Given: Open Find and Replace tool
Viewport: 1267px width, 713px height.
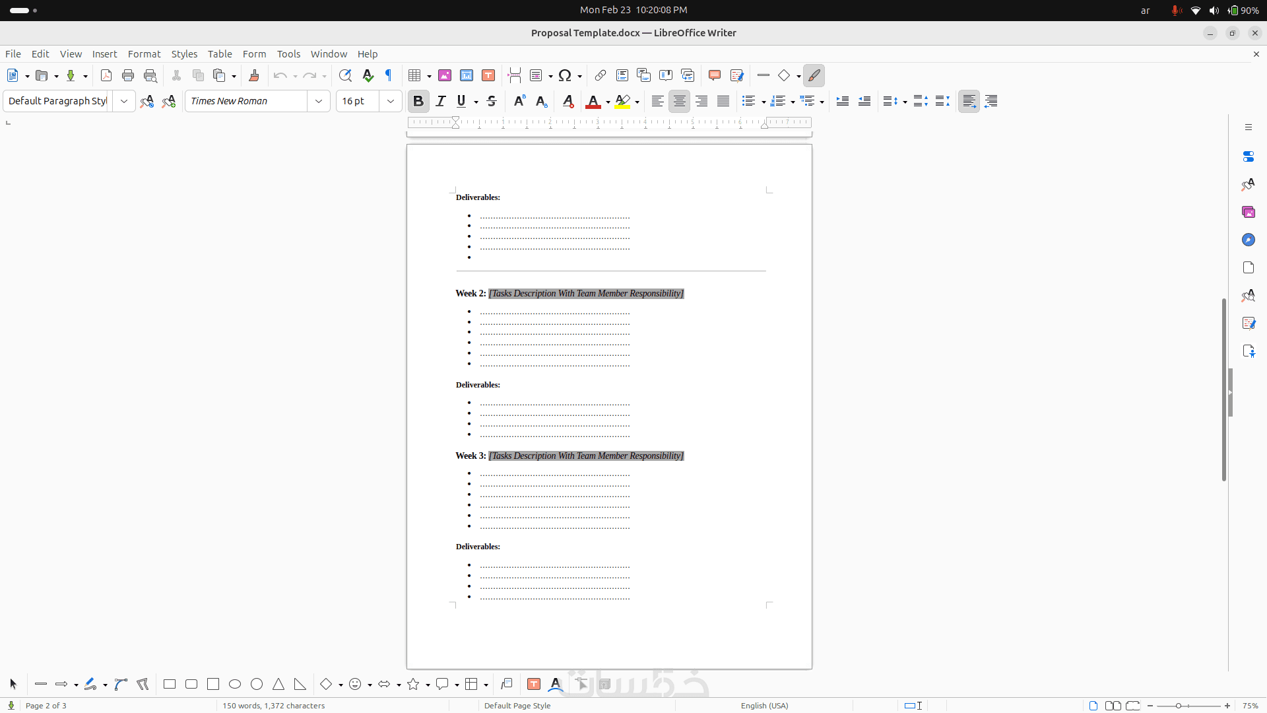Looking at the screenshot, I should 345,75.
